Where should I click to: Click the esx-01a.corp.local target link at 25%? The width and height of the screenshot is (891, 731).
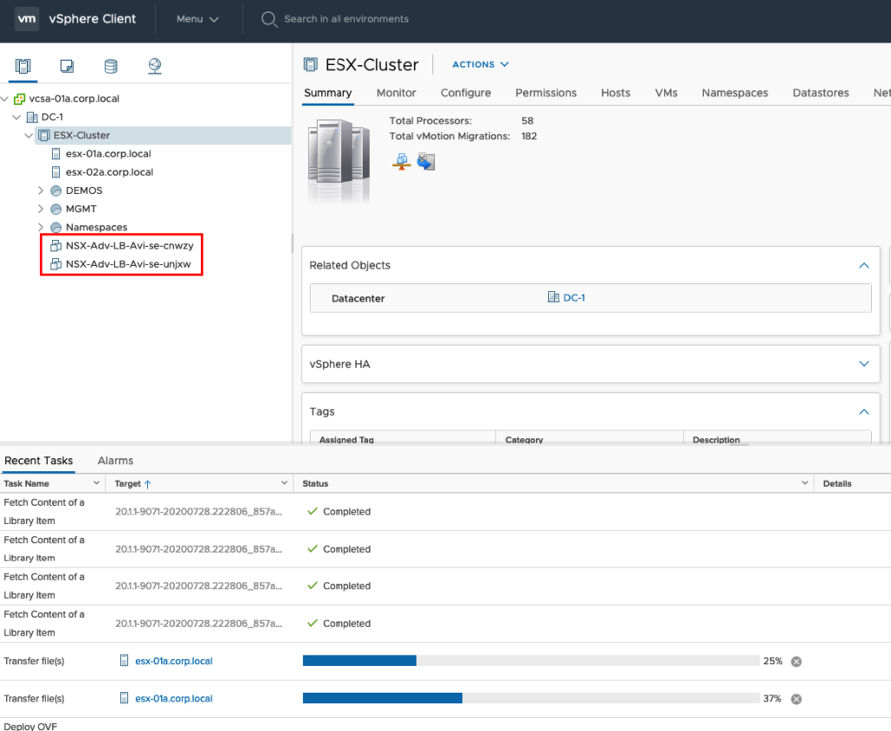coord(173,661)
